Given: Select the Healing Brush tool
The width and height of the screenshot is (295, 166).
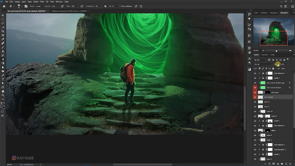Looking at the screenshot, I should (x=3, y=43).
